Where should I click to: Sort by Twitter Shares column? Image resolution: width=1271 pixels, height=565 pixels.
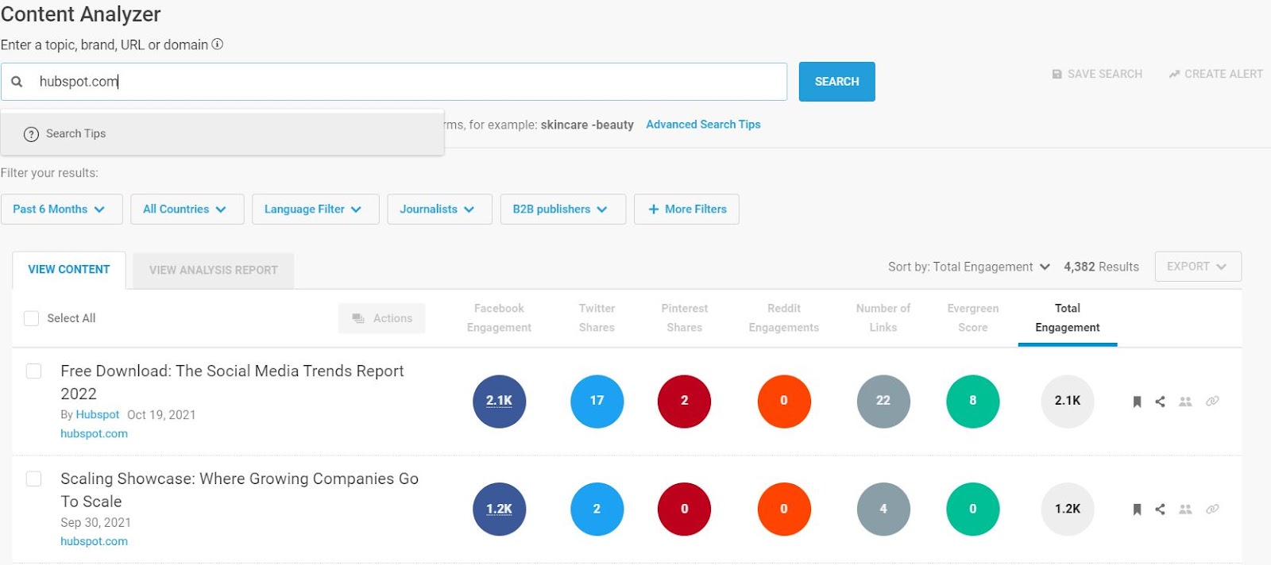(597, 317)
